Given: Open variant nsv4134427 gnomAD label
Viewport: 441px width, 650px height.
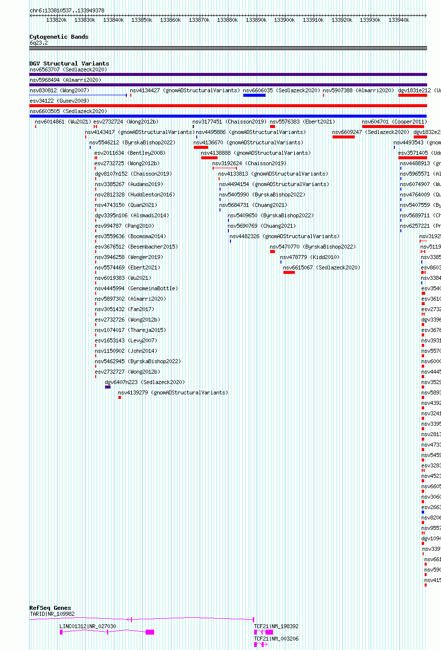Looking at the screenshot, I should point(184,90).
